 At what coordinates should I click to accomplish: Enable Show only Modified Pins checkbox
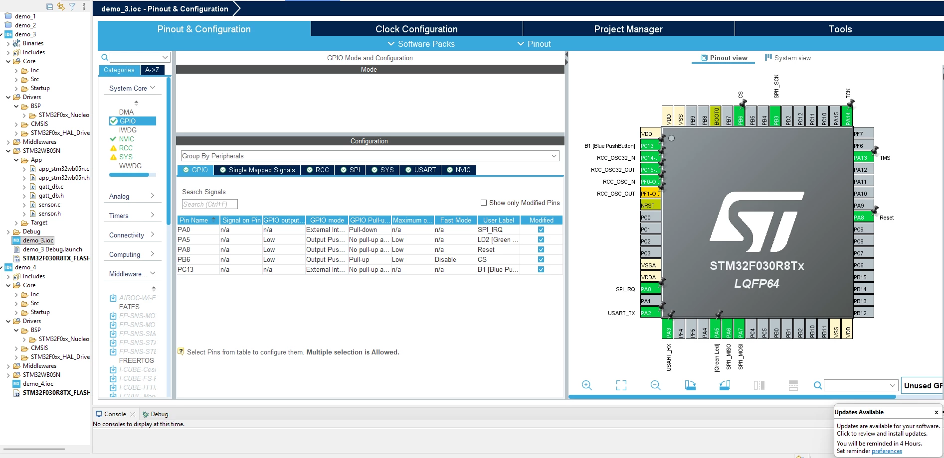point(484,203)
